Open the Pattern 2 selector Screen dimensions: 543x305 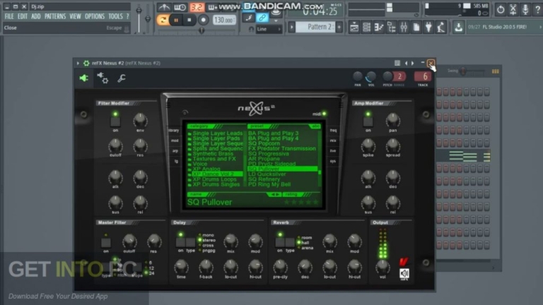coord(315,27)
